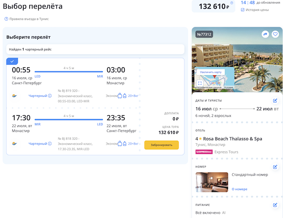The width and height of the screenshot is (283, 218).
Task: Click the standard room thumbnail photo
Action: coord(212,182)
